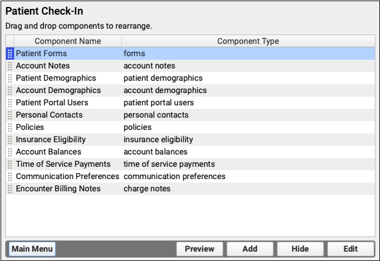Open the Preview of check-in layout

coord(199,249)
